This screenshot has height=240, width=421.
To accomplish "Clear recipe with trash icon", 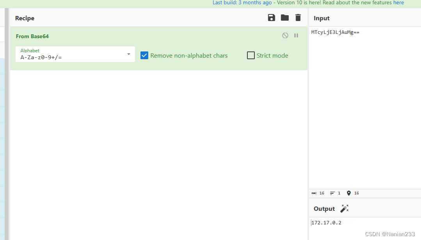I will 298,18.
